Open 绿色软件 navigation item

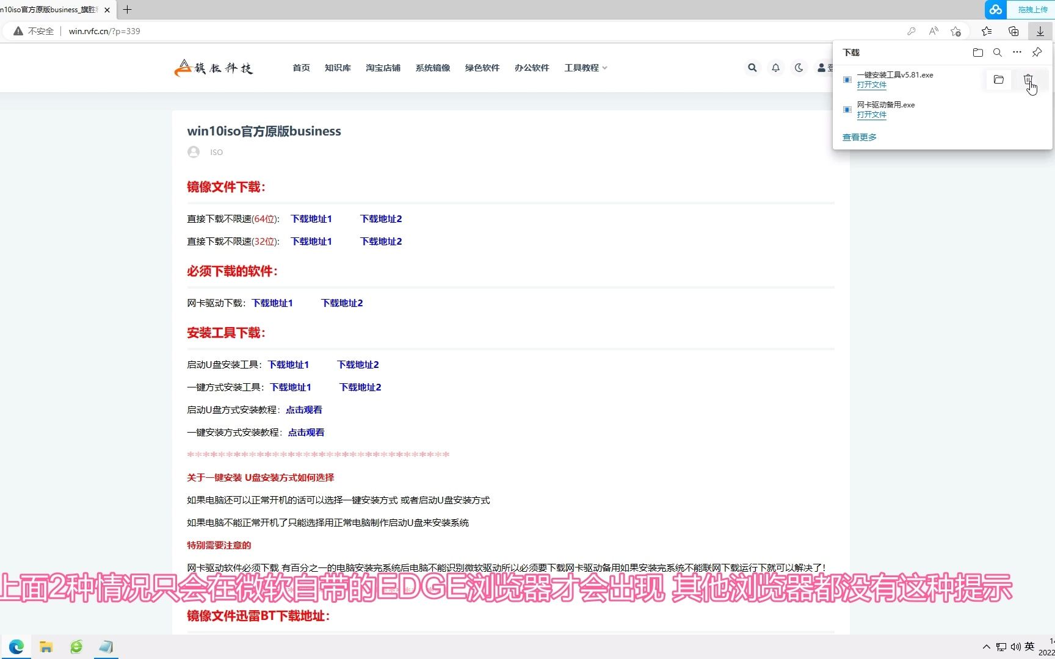(482, 68)
